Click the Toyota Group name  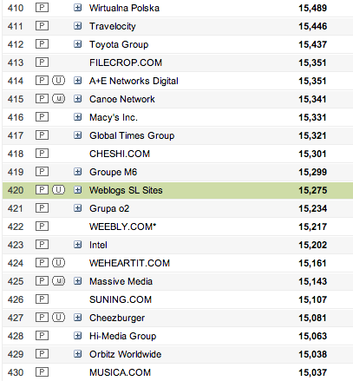click(119, 44)
